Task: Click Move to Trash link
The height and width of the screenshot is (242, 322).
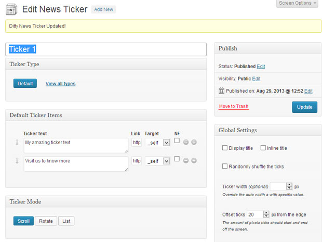Action: 234,106
